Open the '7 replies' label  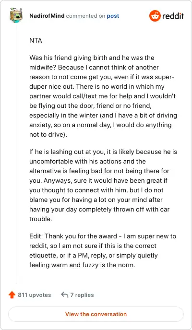82,295
